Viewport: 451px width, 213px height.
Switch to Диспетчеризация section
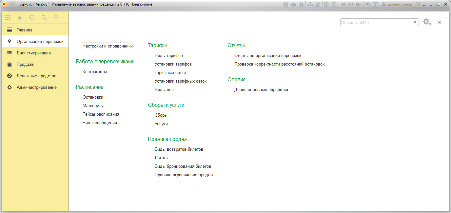point(33,53)
